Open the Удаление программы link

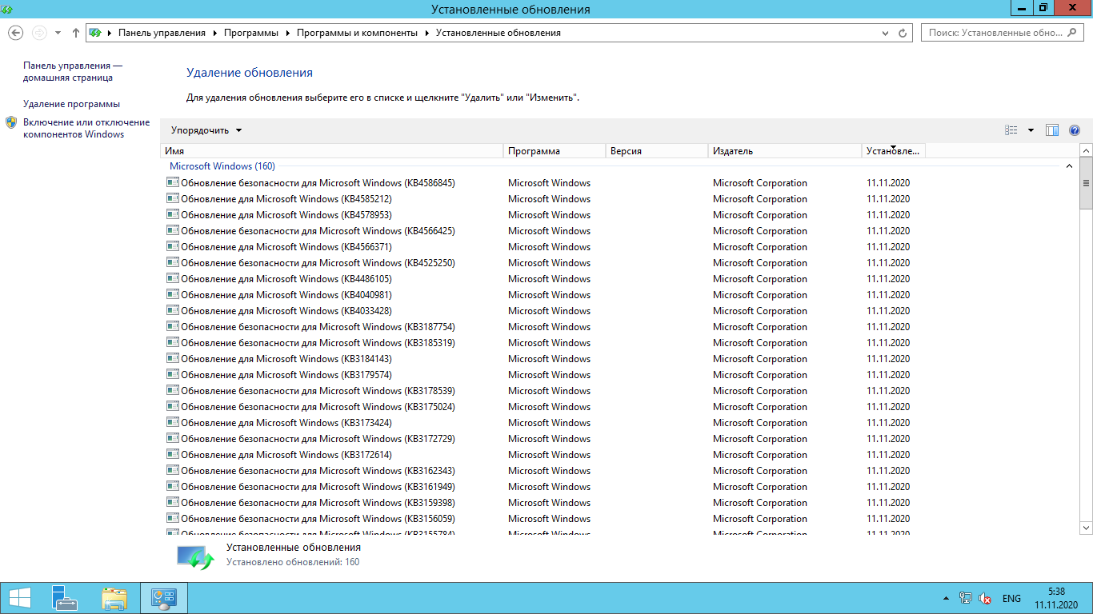pos(71,104)
